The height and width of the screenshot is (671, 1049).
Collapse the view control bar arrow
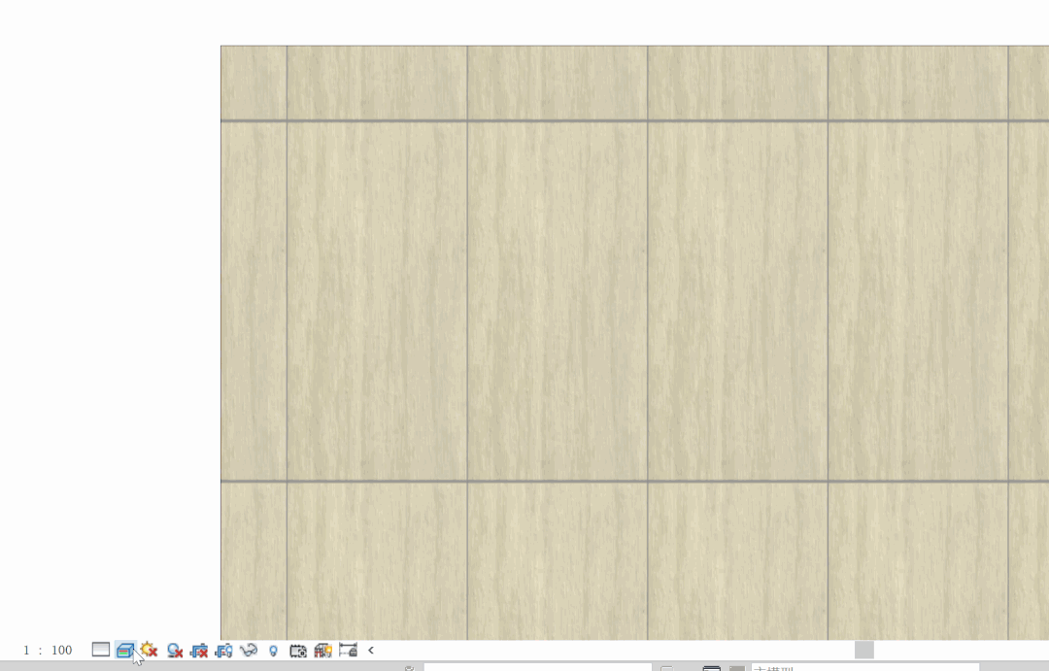click(x=371, y=650)
